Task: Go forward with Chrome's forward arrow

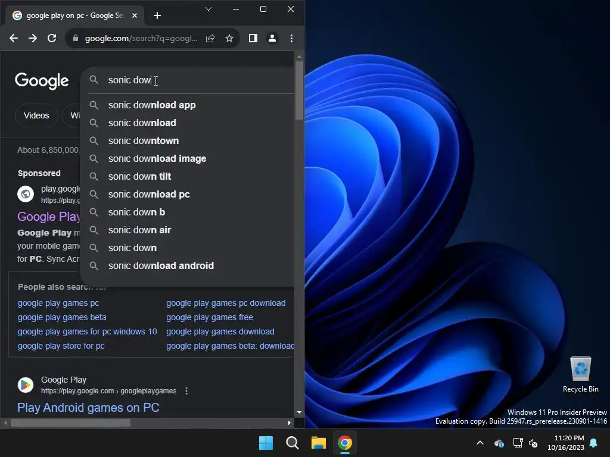Action: [33, 38]
